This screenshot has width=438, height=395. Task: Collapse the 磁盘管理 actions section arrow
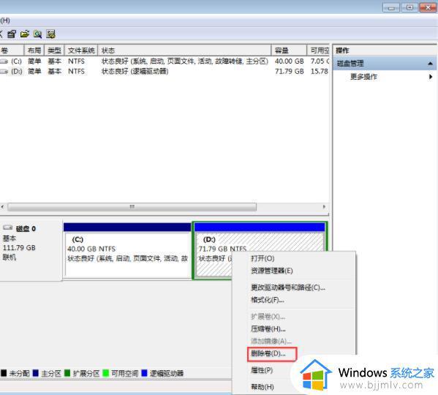click(x=430, y=64)
